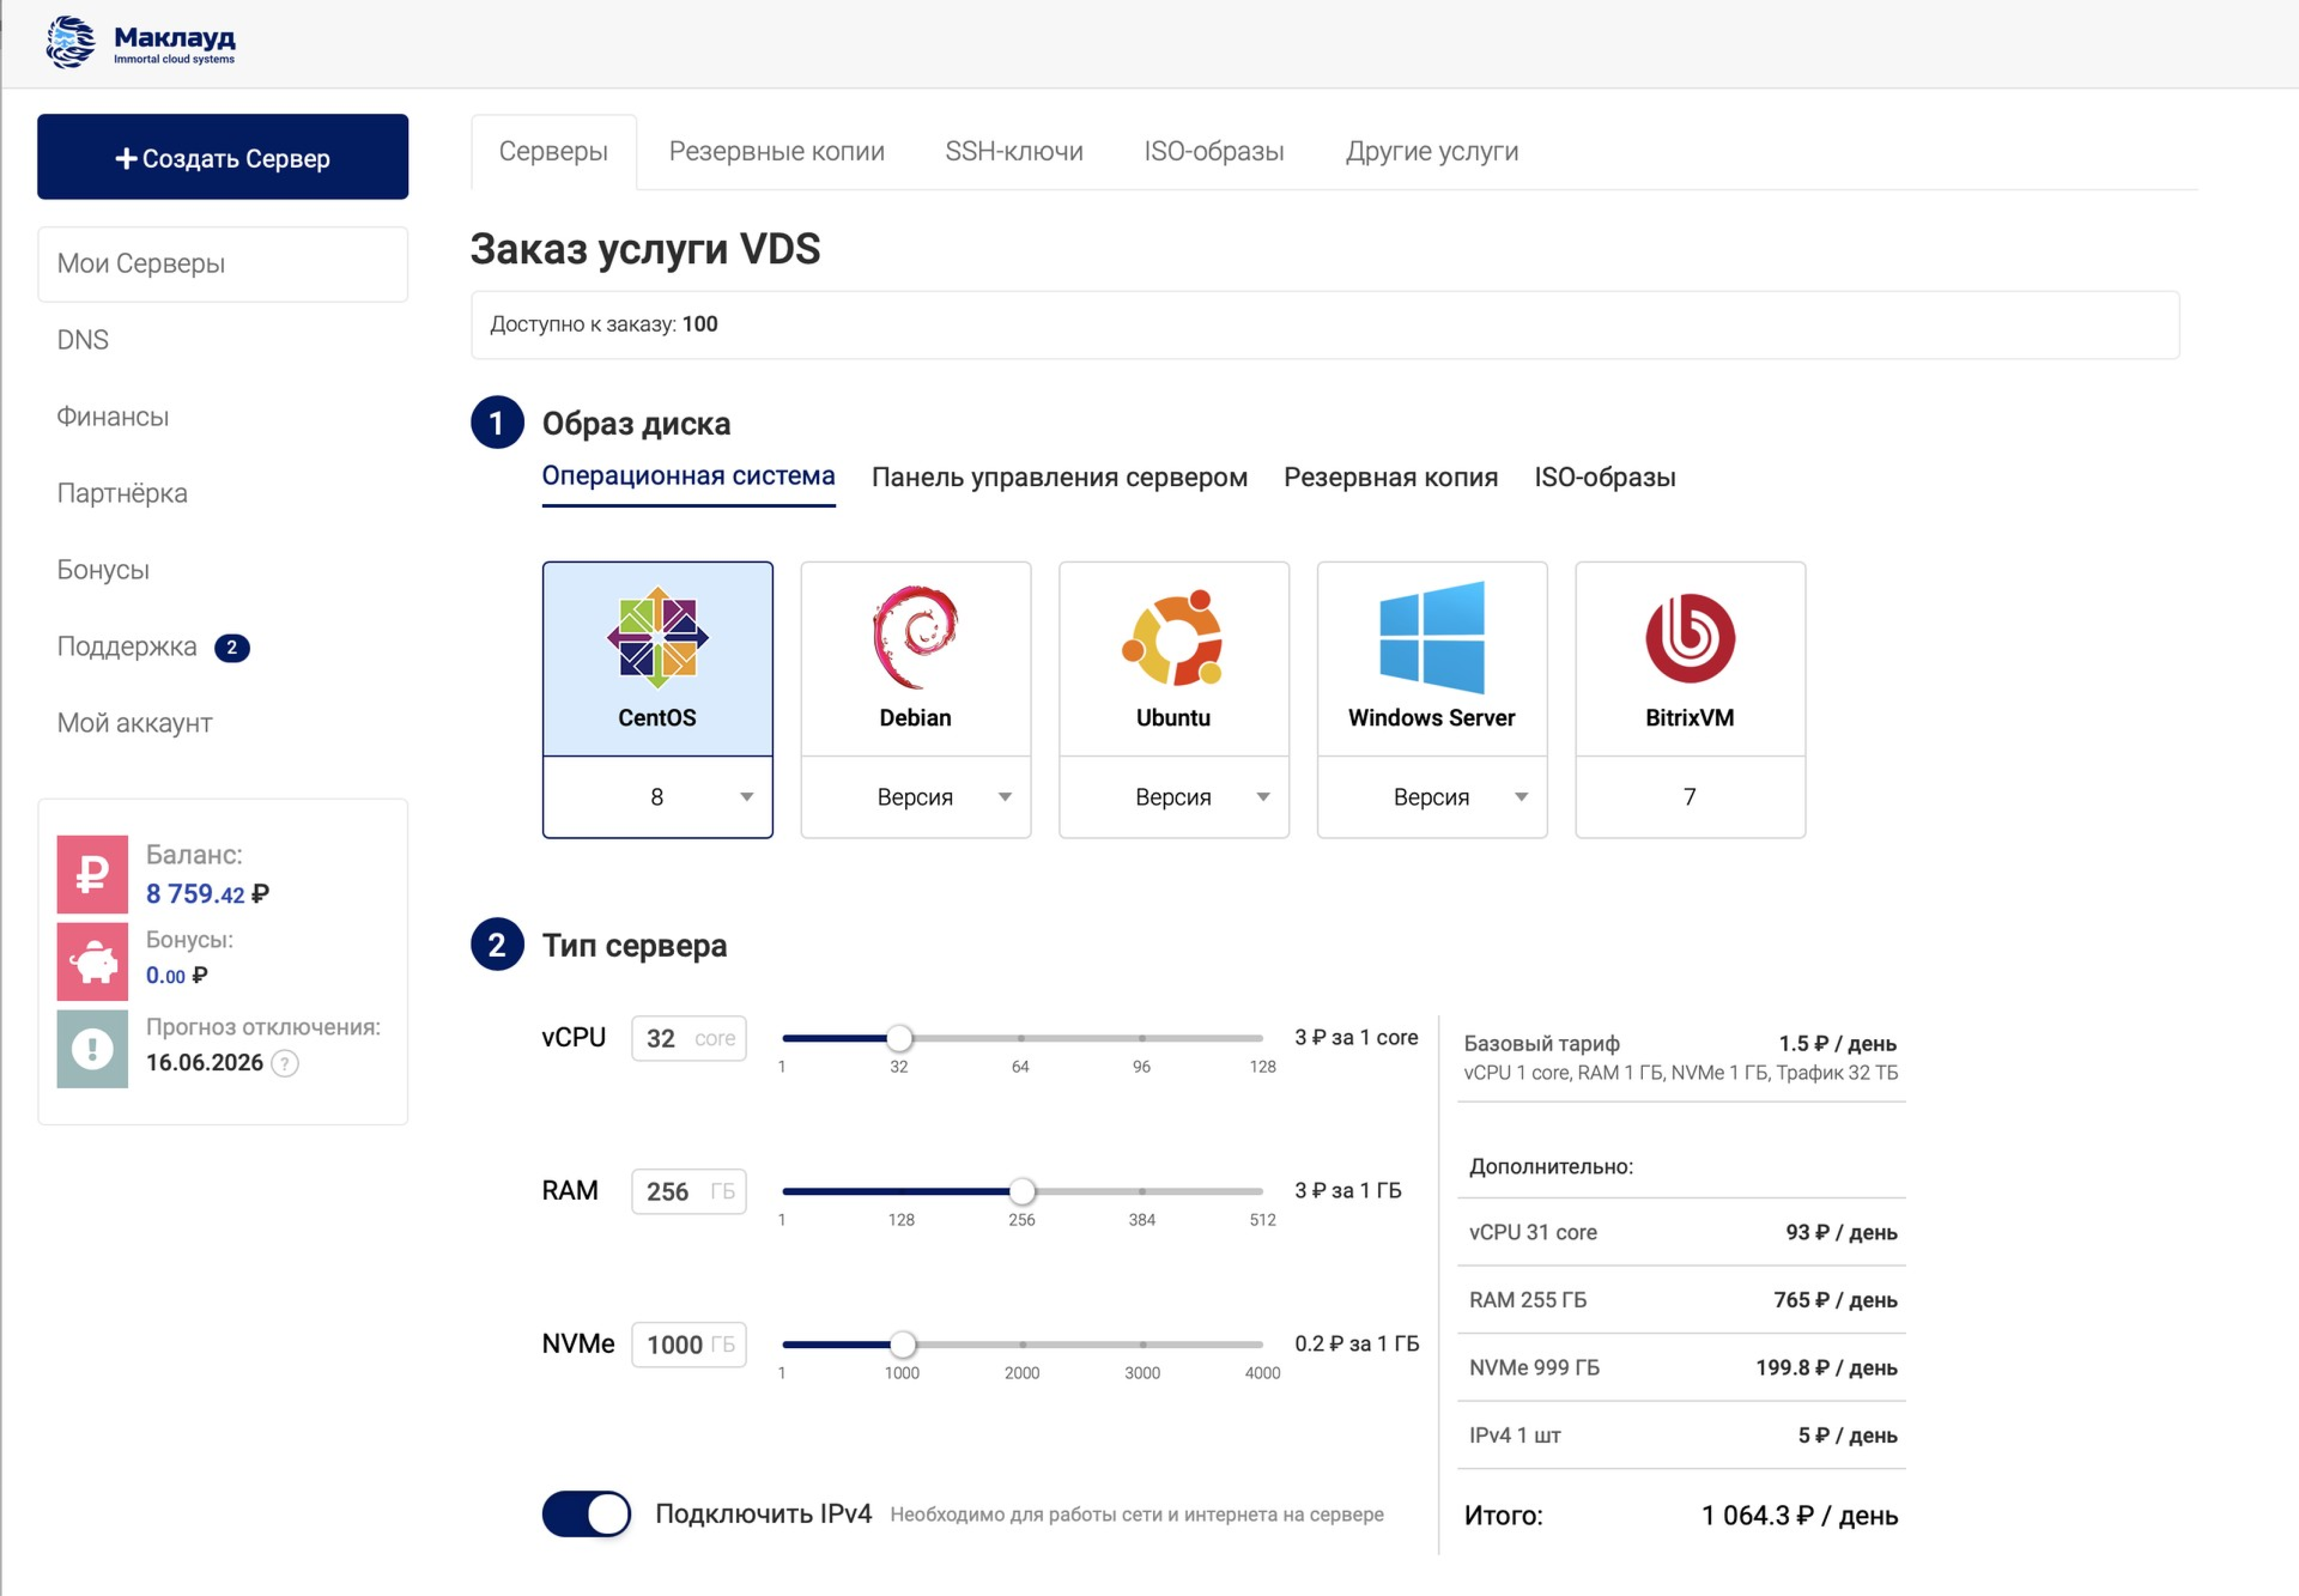Click the Доступно к заказу: 100 notice
The width and height of the screenshot is (2299, 1596).
pyautogui.click(x=1324, y=324)
